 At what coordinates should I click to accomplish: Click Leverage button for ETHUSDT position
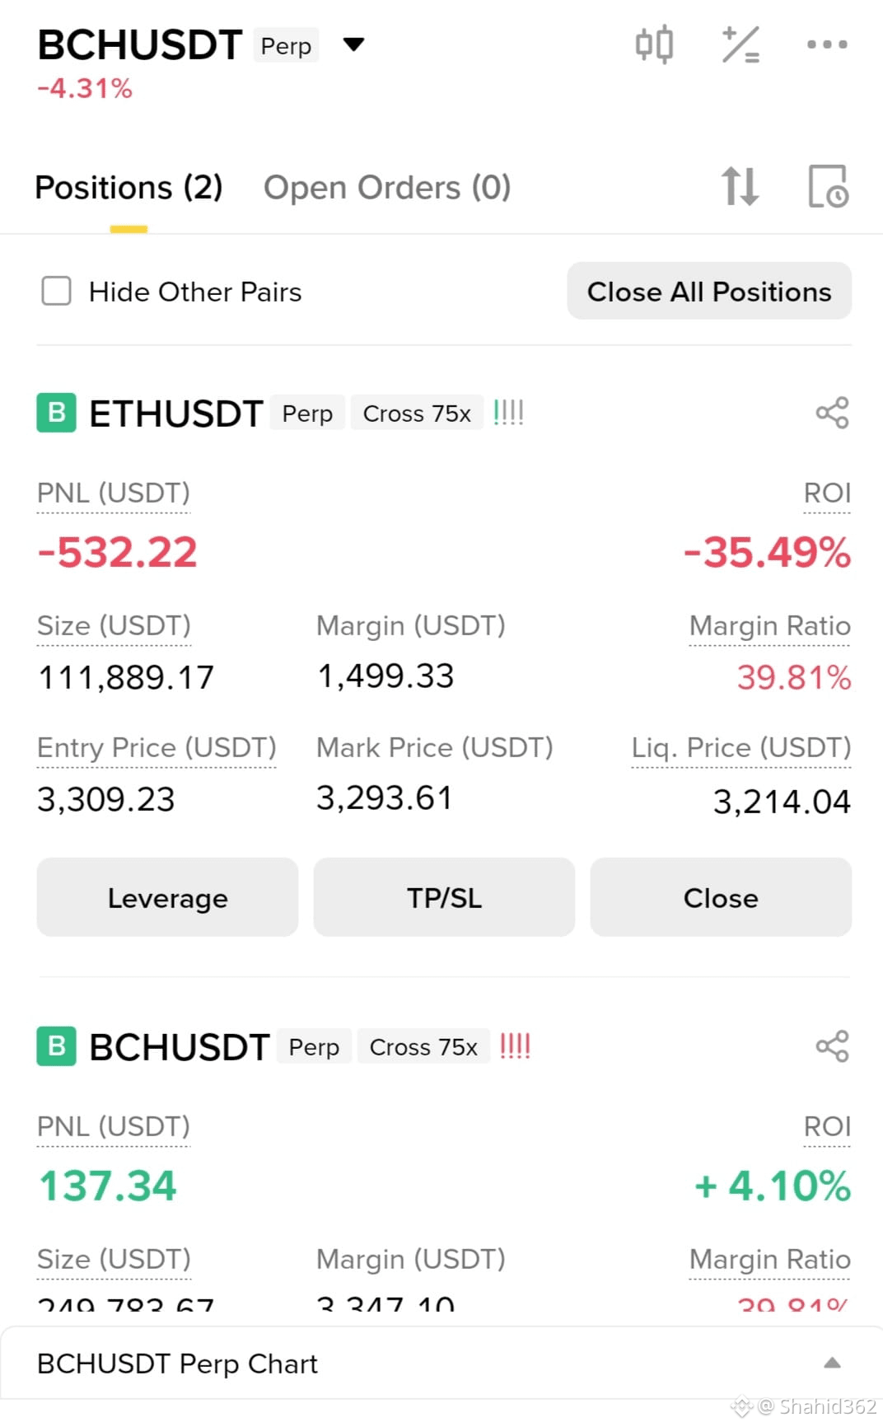coord(167,897)
